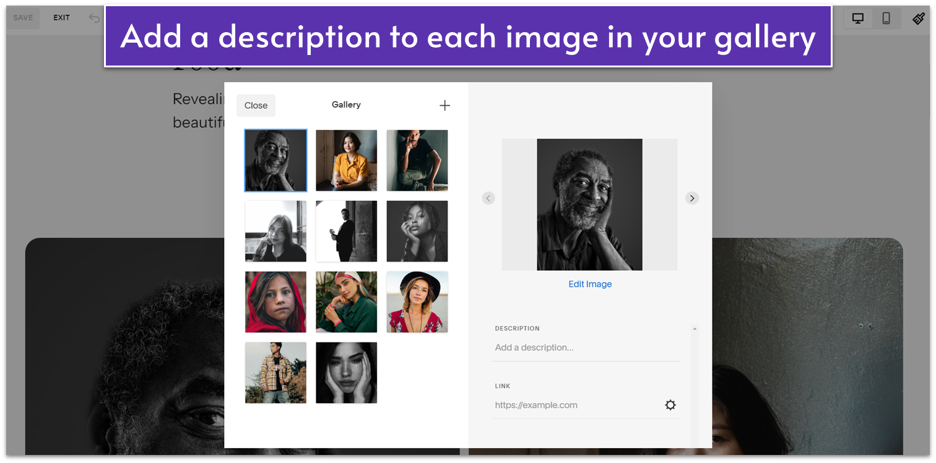
Task: Select the girl in red hood thumbnail
Action: tap(275, 302)
